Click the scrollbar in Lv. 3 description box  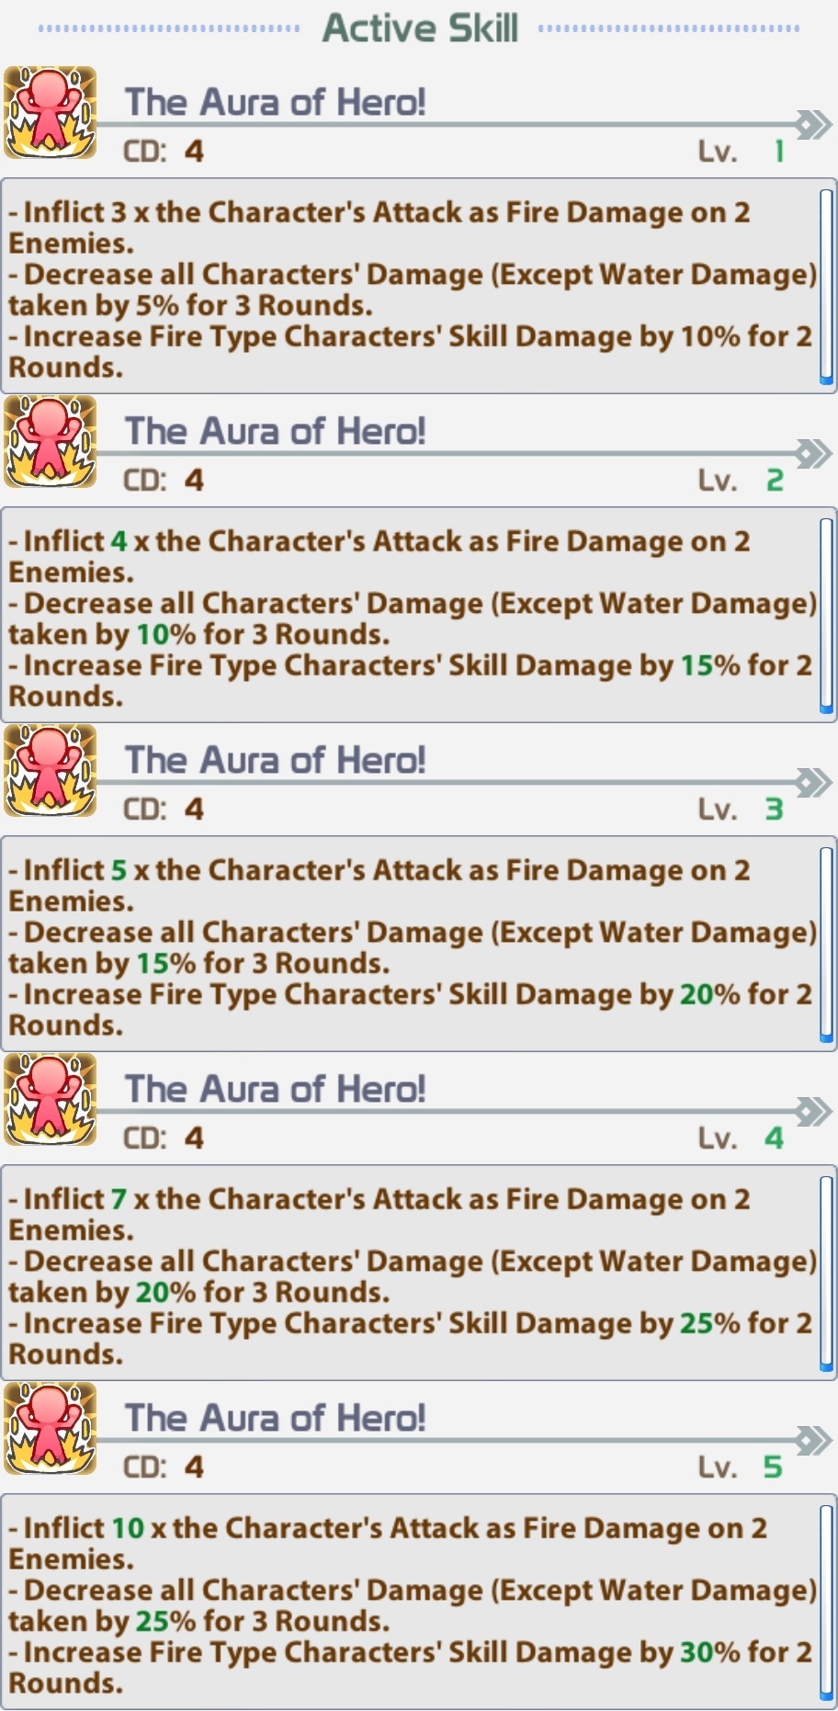[x=826, y=945]
